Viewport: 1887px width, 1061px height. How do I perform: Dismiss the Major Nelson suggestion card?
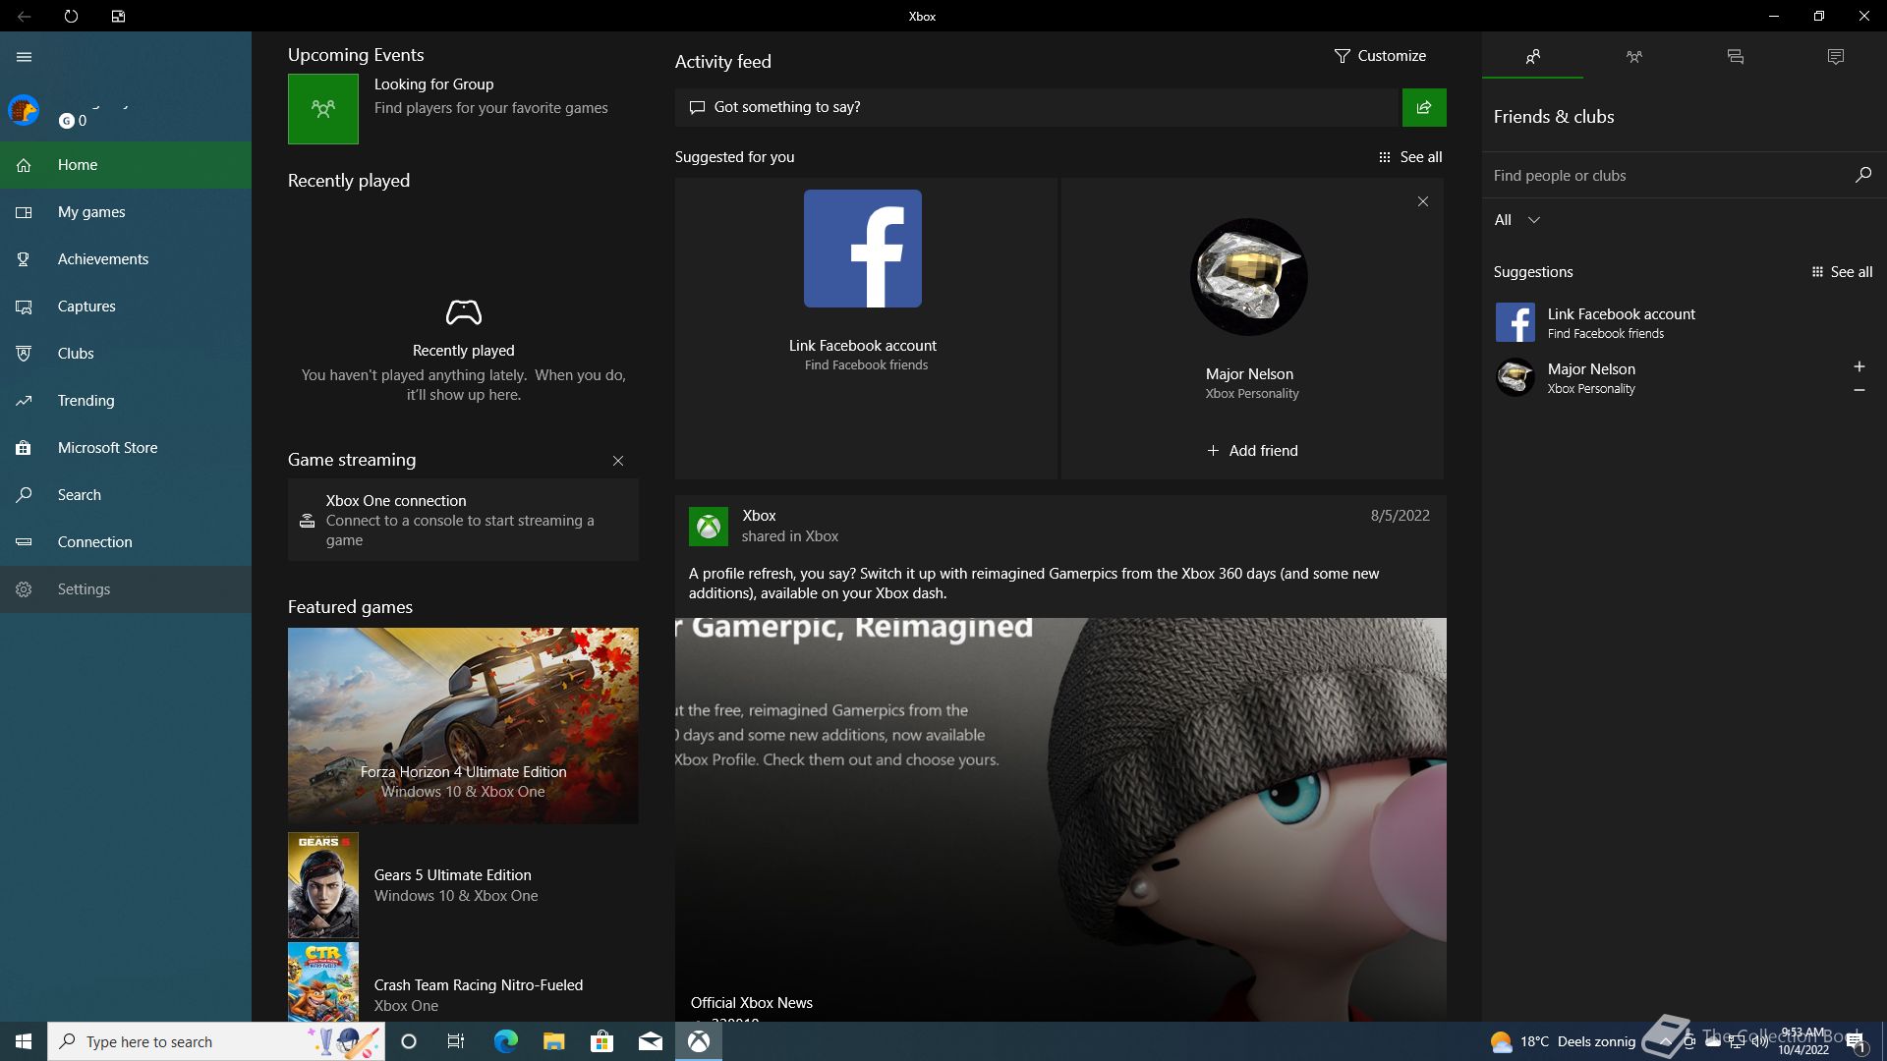click(x=1423, y=201)
